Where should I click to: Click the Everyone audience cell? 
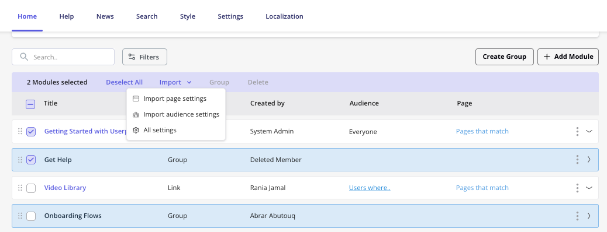(x=363, y=132)
